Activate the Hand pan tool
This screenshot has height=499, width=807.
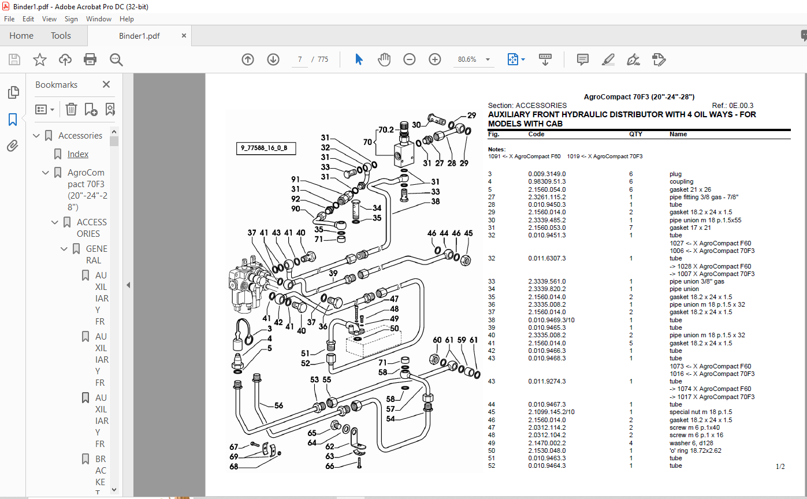click(x=384, y=59)
